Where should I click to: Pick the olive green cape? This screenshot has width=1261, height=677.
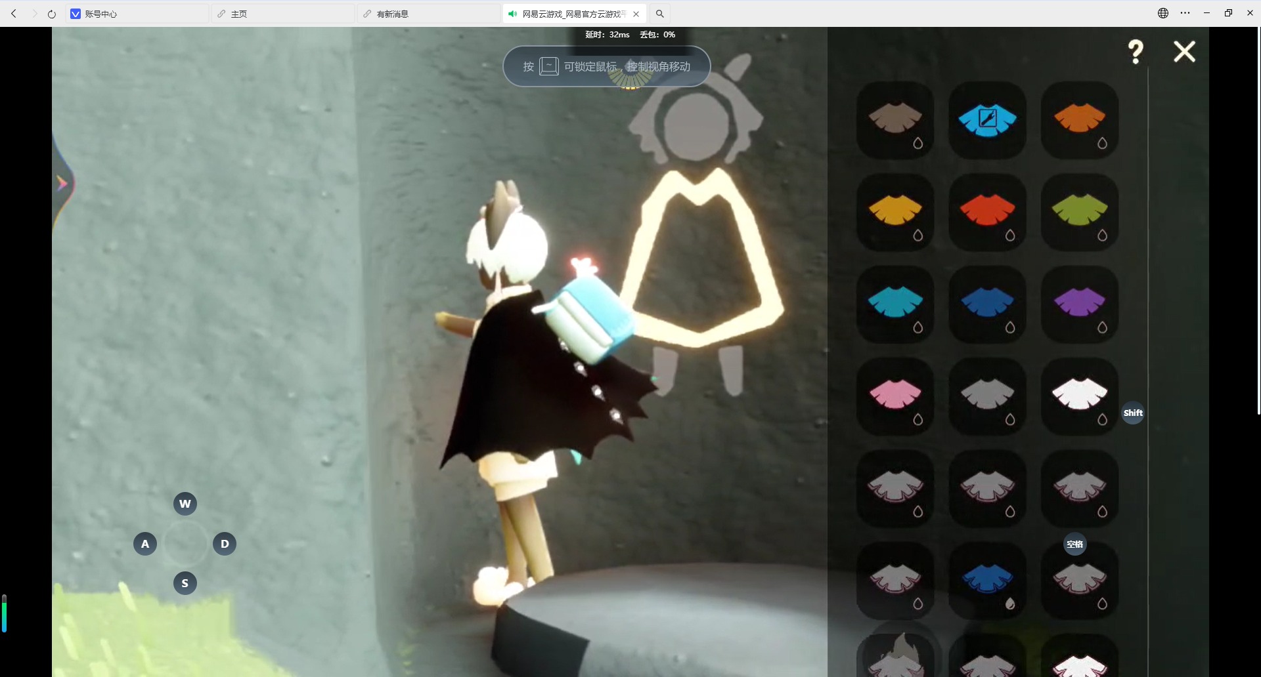pyautogui.click(x=1080, y=212)
